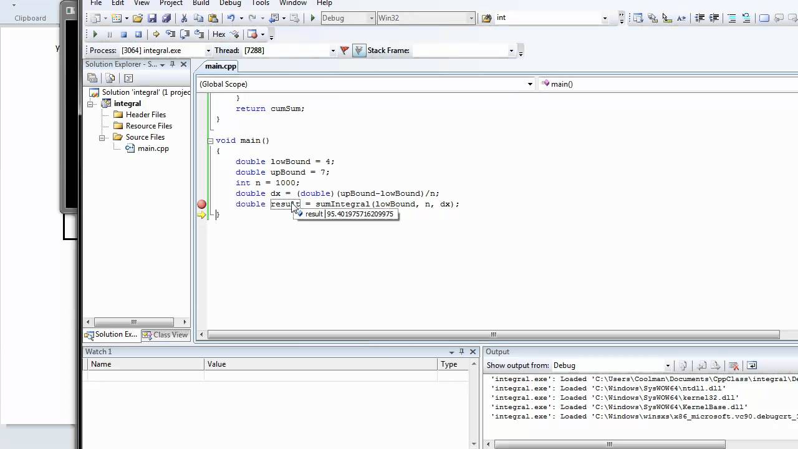Image resolution: width=798 pixels, height=449 pixels.
Task: Click the red flag threads icon
Action: click(344, 51)
